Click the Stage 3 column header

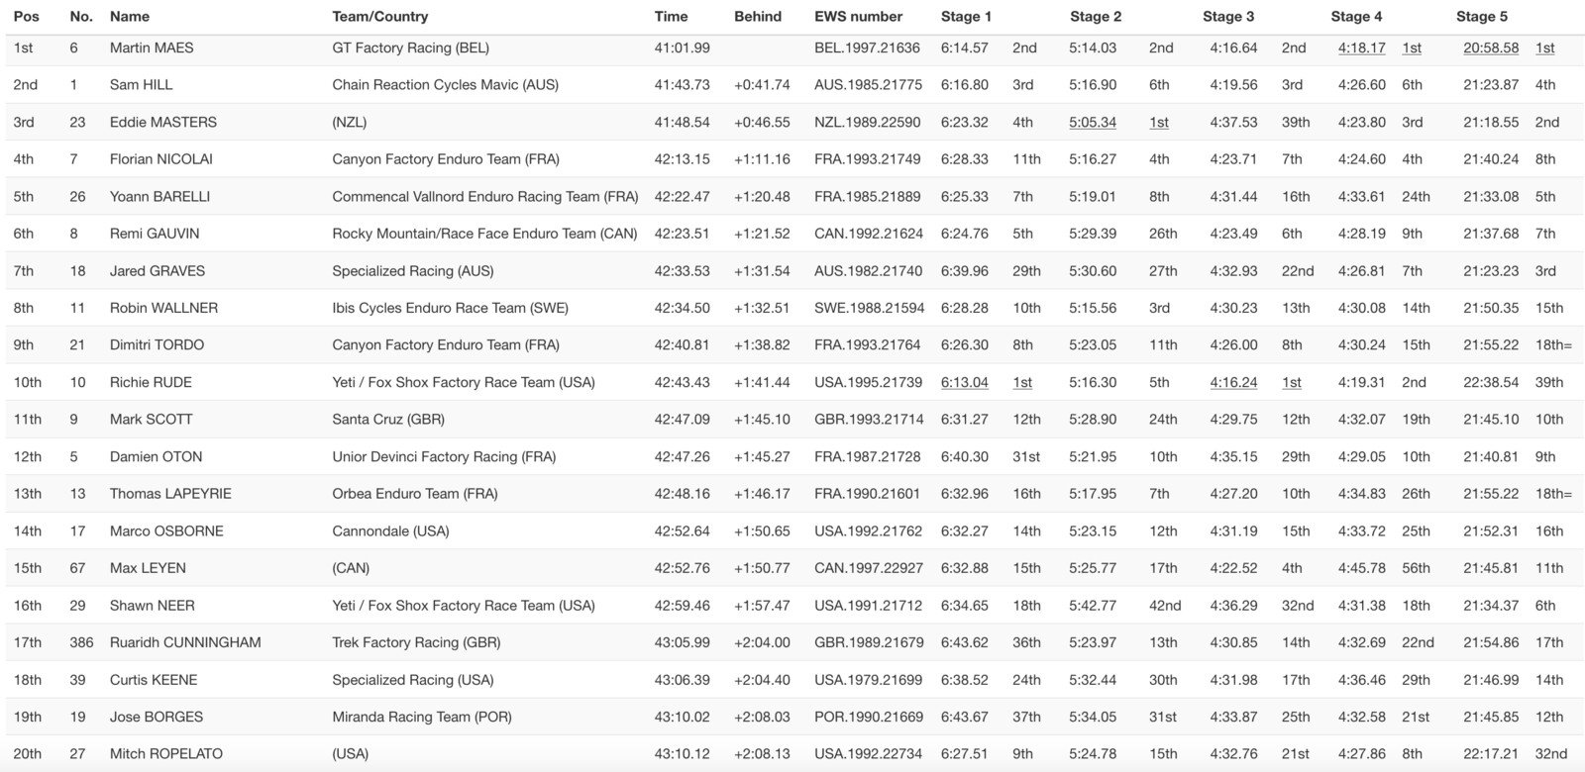pos(1228,16)
